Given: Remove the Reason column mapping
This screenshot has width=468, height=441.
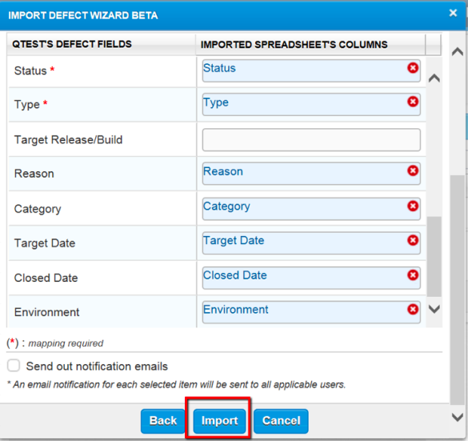Looking at the screenshot, I should click(x=413, y=170).
